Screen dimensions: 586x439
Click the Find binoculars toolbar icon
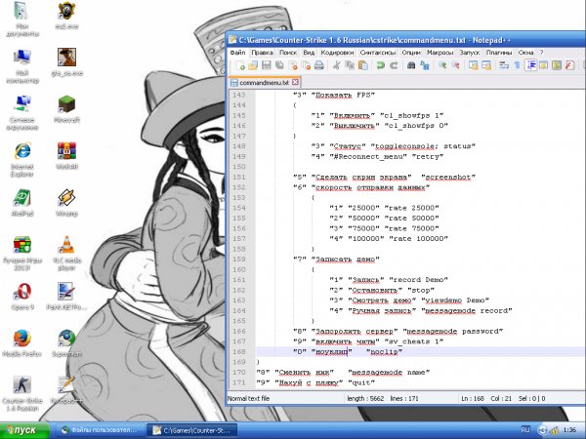coord(412,65)
